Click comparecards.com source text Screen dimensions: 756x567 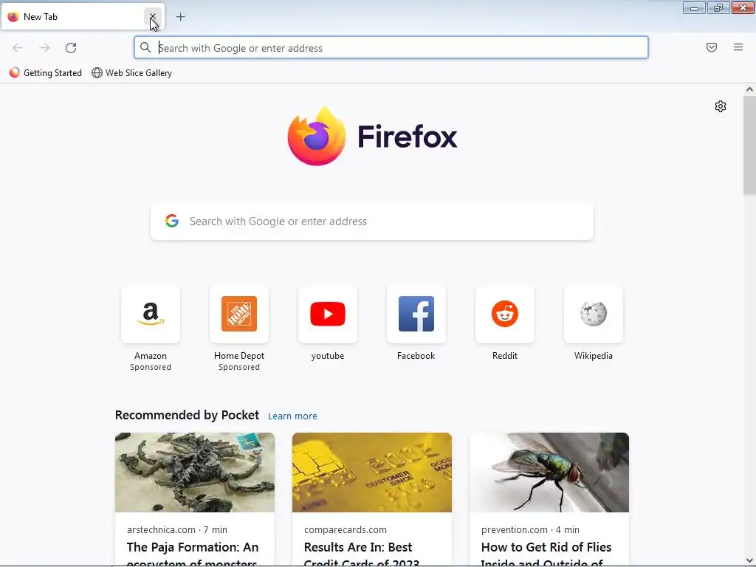pyautogui.click(x=346, y=529)
